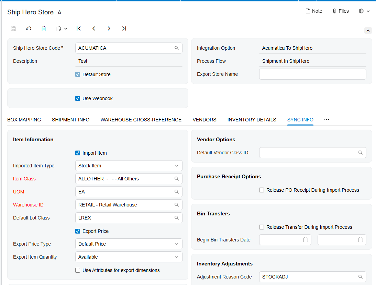Click the Default Vendor Class ID field
Image resolution: width=376 pixels, height=285 pixels.
pyautogui.click(x=313, y=153)
